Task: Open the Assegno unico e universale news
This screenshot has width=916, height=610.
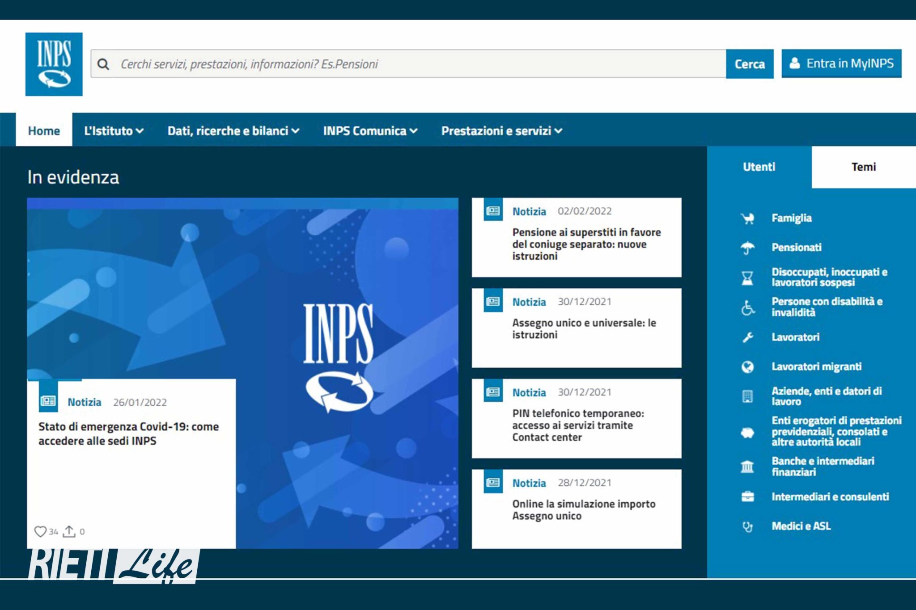Action: (x=584, y=328)
